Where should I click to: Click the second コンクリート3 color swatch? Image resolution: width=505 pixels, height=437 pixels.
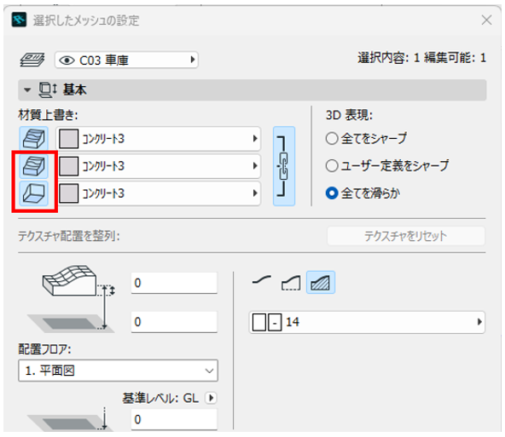pos(68,166)
